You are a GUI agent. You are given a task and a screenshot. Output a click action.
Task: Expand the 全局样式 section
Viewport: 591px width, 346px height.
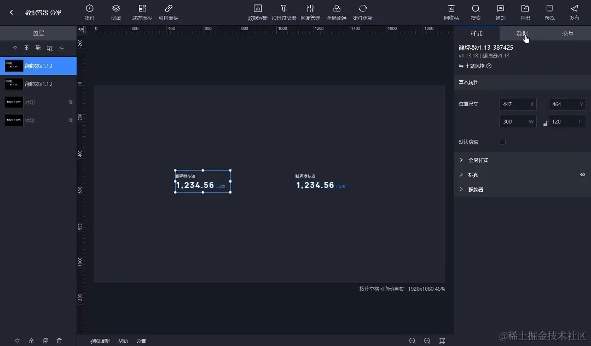click(x=522, y=160)
